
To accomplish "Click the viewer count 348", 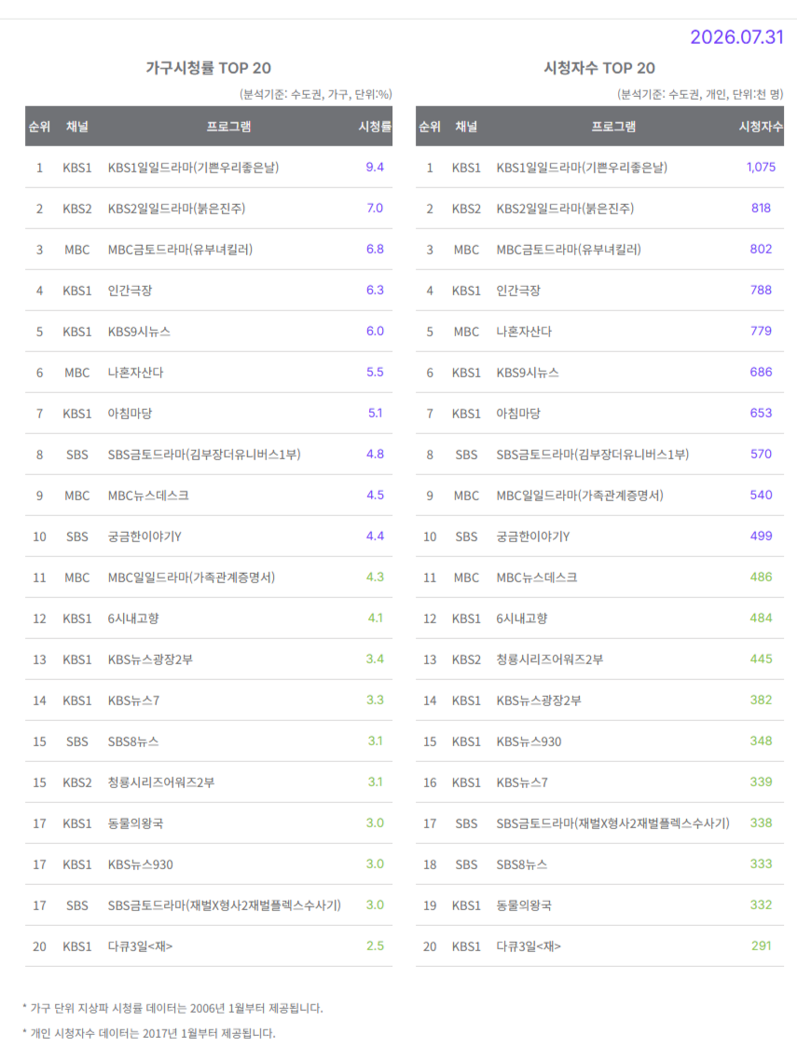I will click(x=761, y=741).
